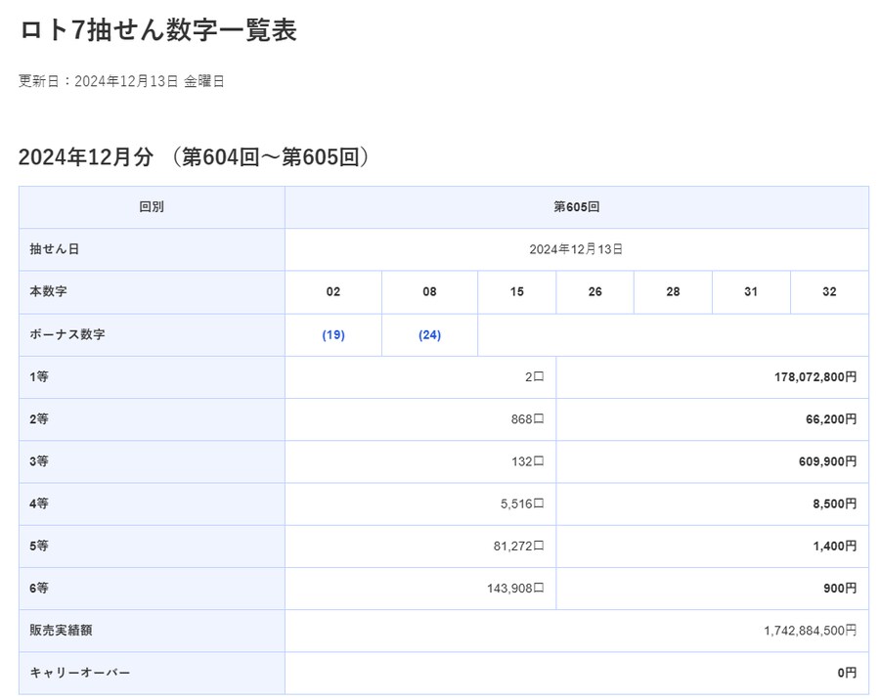Select the winning number 26 cell
This screenshot has width=880, height=700.
594,292
